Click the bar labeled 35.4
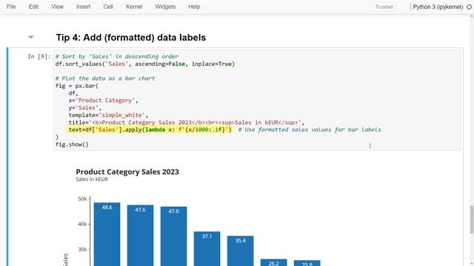 240,251
